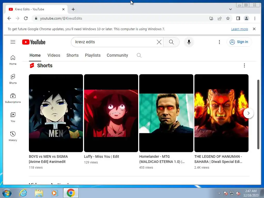Click the install app icon in address bar
This screenshot has height=198, width=264.
click(x=211, y=18)
